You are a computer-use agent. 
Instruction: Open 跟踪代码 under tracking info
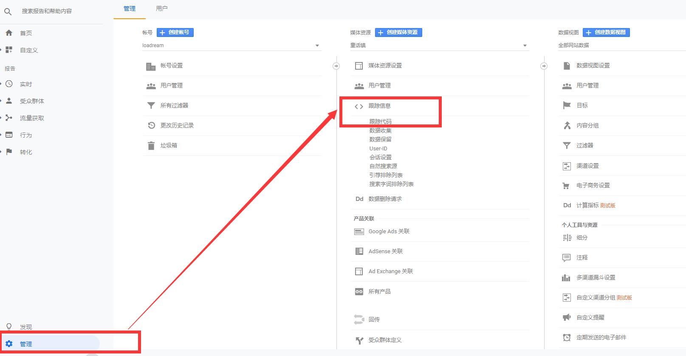(x=380, y=121)
